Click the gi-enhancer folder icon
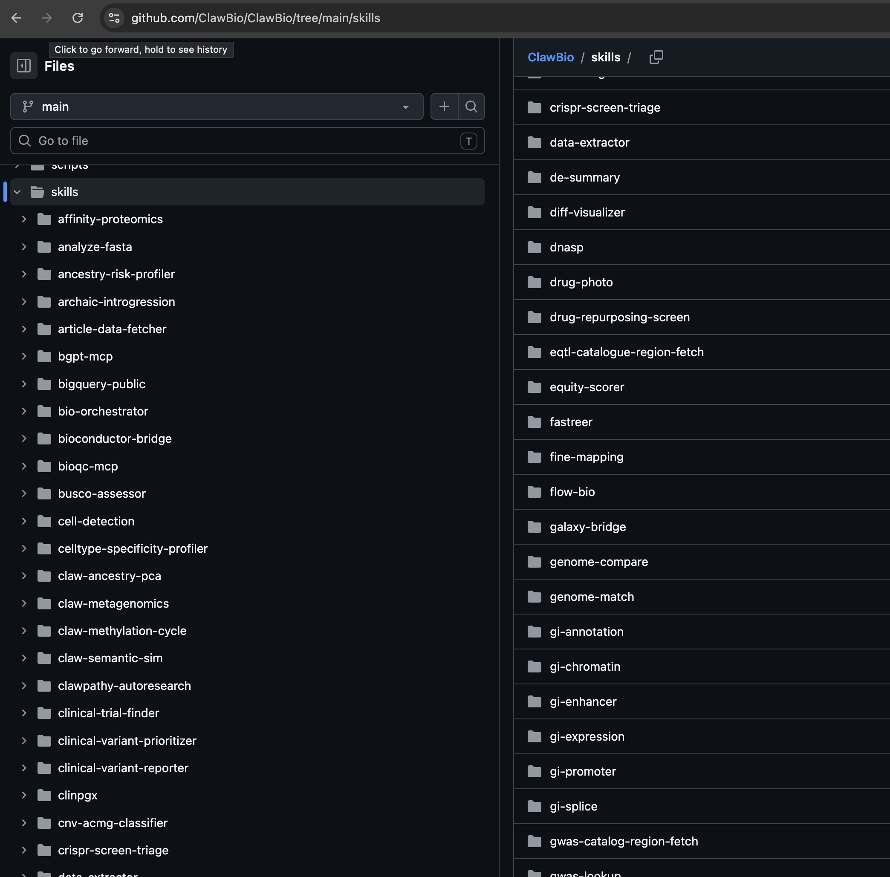 pos(535,701)
